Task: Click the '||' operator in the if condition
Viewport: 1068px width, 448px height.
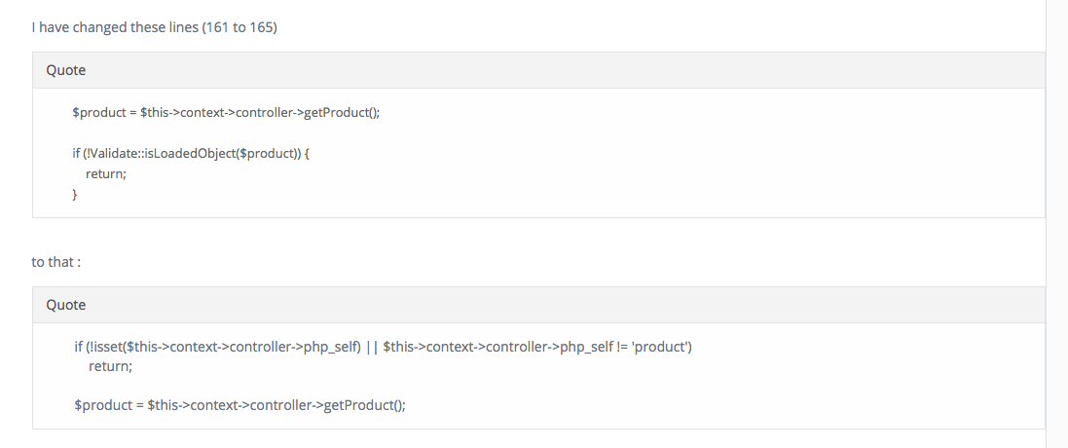Action: tap(371, 348)
